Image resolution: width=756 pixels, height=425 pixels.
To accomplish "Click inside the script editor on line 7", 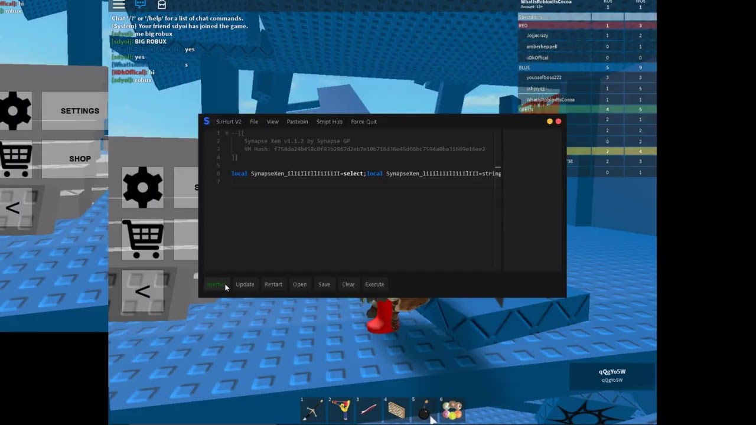I will tap(363, 182).
